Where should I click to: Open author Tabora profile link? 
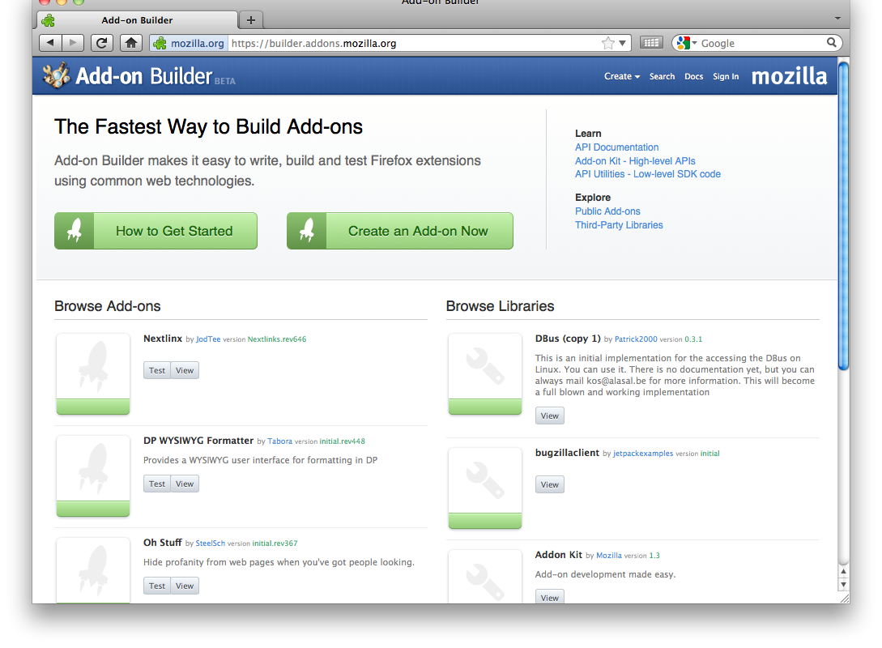[x=279, y=441]
